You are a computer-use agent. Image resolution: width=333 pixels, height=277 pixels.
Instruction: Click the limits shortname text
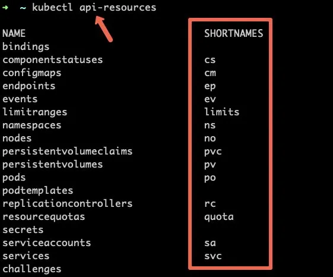(222, 112)
